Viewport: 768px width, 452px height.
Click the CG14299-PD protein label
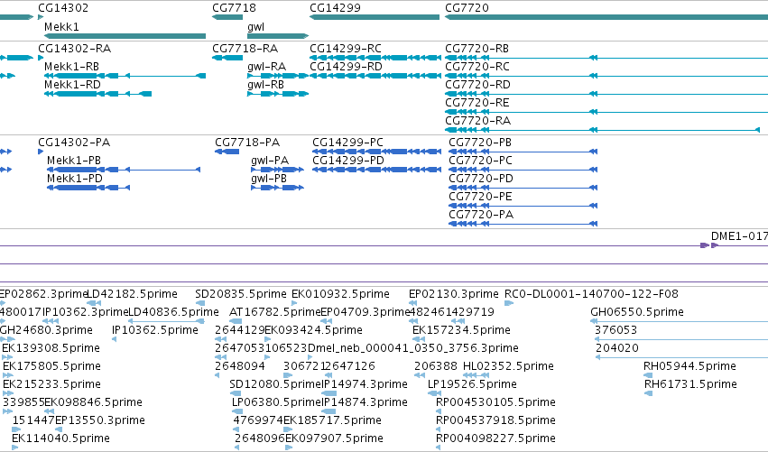pos(348,161)
